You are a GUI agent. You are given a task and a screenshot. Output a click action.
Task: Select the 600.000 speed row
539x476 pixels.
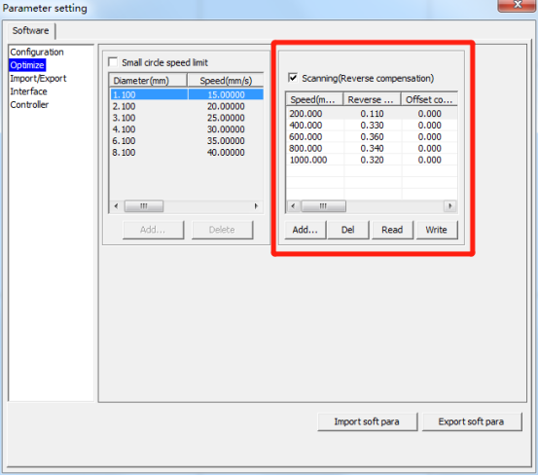372,136
